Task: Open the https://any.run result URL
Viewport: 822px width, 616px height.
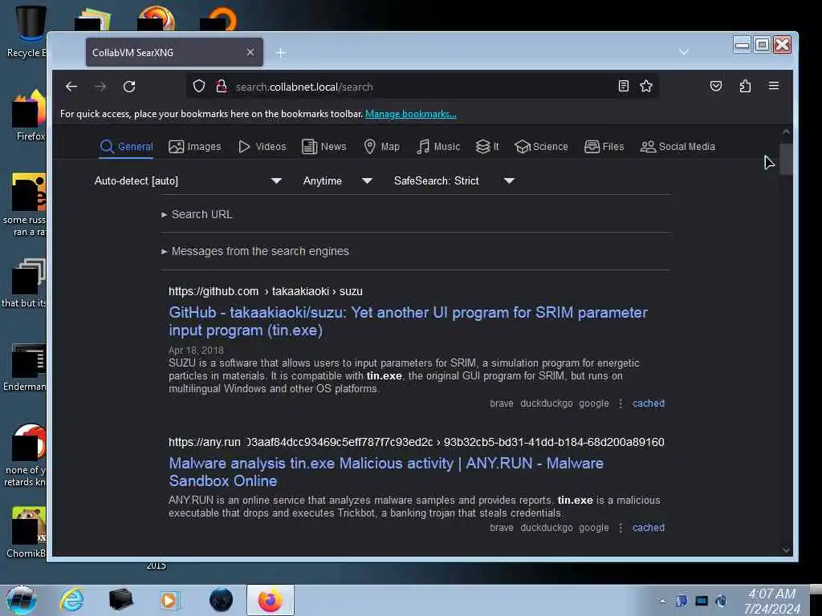Action: [417, 442]
